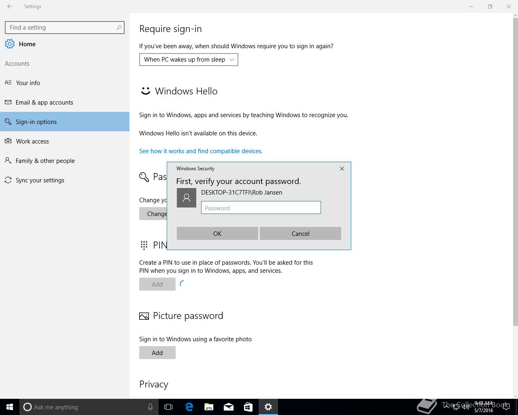518x415 pixels.
Task: Expand the Require sign-in dropdown
Action: coord(189,60)
